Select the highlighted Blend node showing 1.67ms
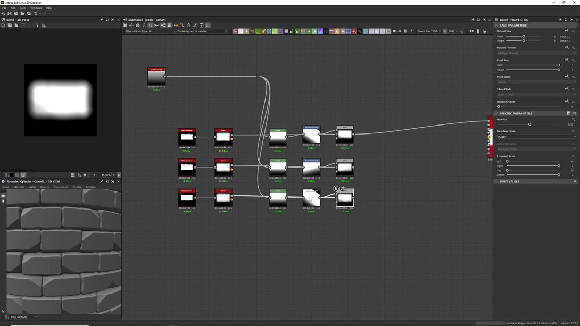580x326 pixels. point(345,198)
